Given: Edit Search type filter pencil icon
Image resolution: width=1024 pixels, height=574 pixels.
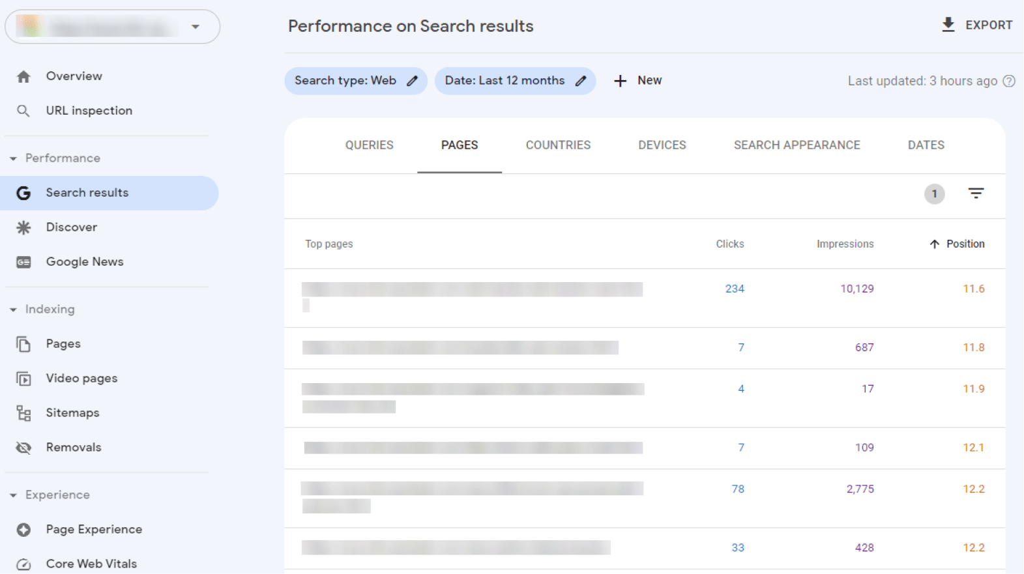Looking at the screenshot, I should click(412, 81).
